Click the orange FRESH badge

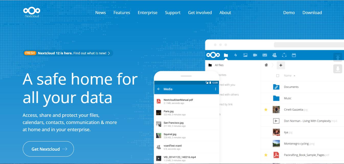tap(30, 53)
